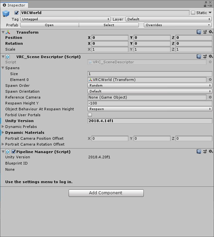This screenshot has height=237, width=214.
Task: Edit the VRCWorld name field
Action: coord(105,13)
